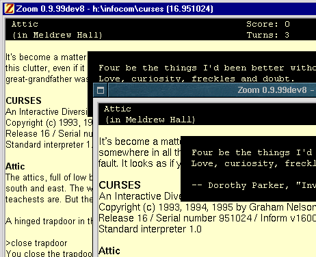
Task: Click 'Attic' in the front window status bar
Action: click(x=118, y=109)
